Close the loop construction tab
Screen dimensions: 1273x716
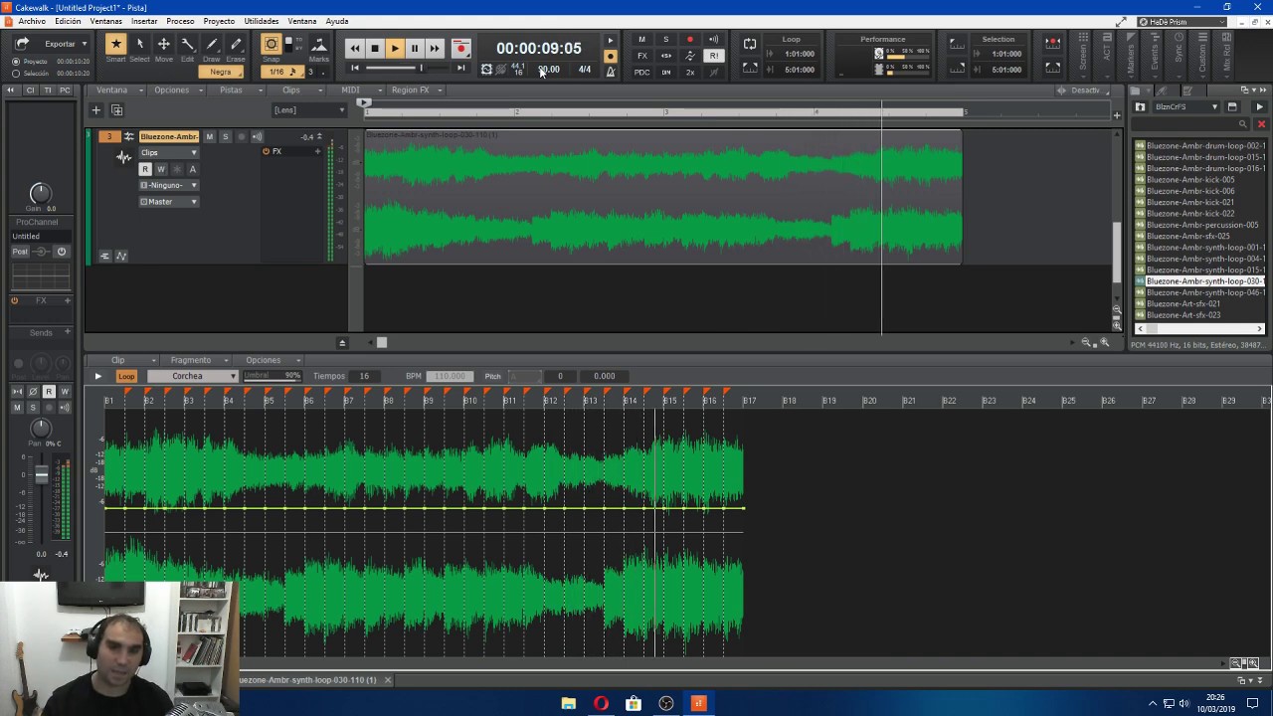point(388,680)
